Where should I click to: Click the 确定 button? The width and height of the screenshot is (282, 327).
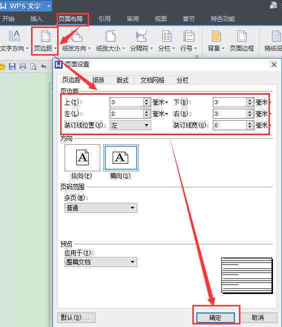pyautogui.click(x=215, y=317)
